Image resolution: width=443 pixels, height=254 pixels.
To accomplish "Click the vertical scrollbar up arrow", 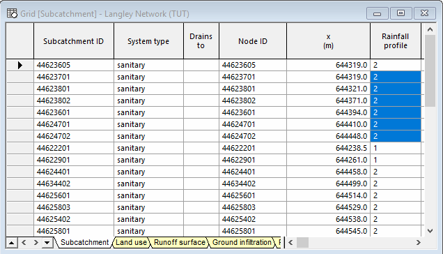I will tap(430, 29).
